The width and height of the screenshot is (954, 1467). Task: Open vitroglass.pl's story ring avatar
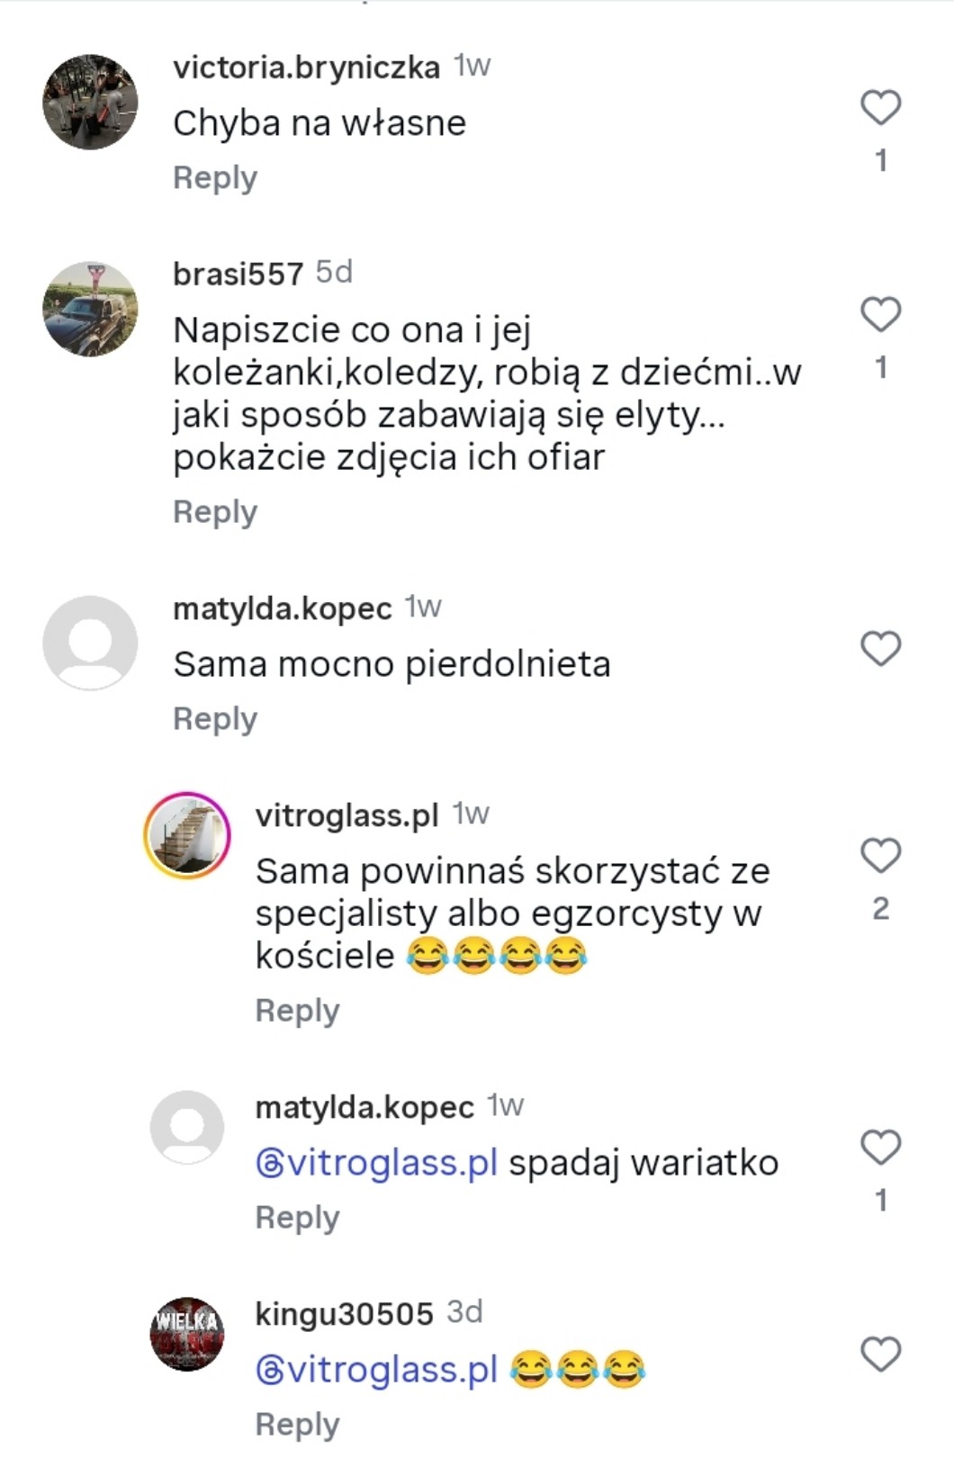(x=187, y=835)
